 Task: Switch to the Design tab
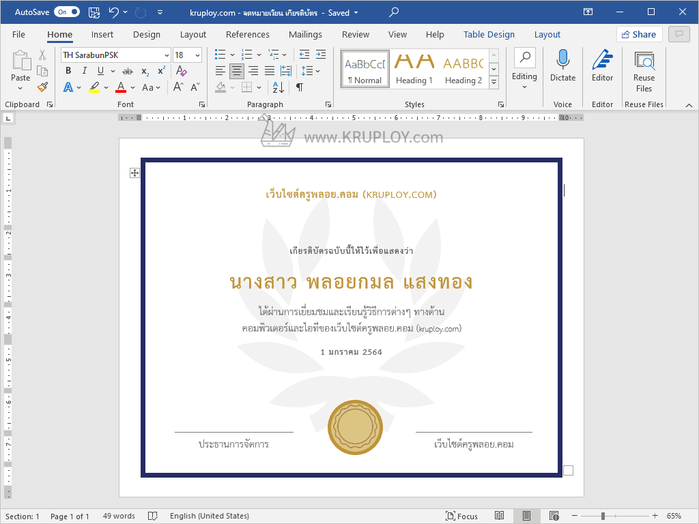(x=147, y=34)
